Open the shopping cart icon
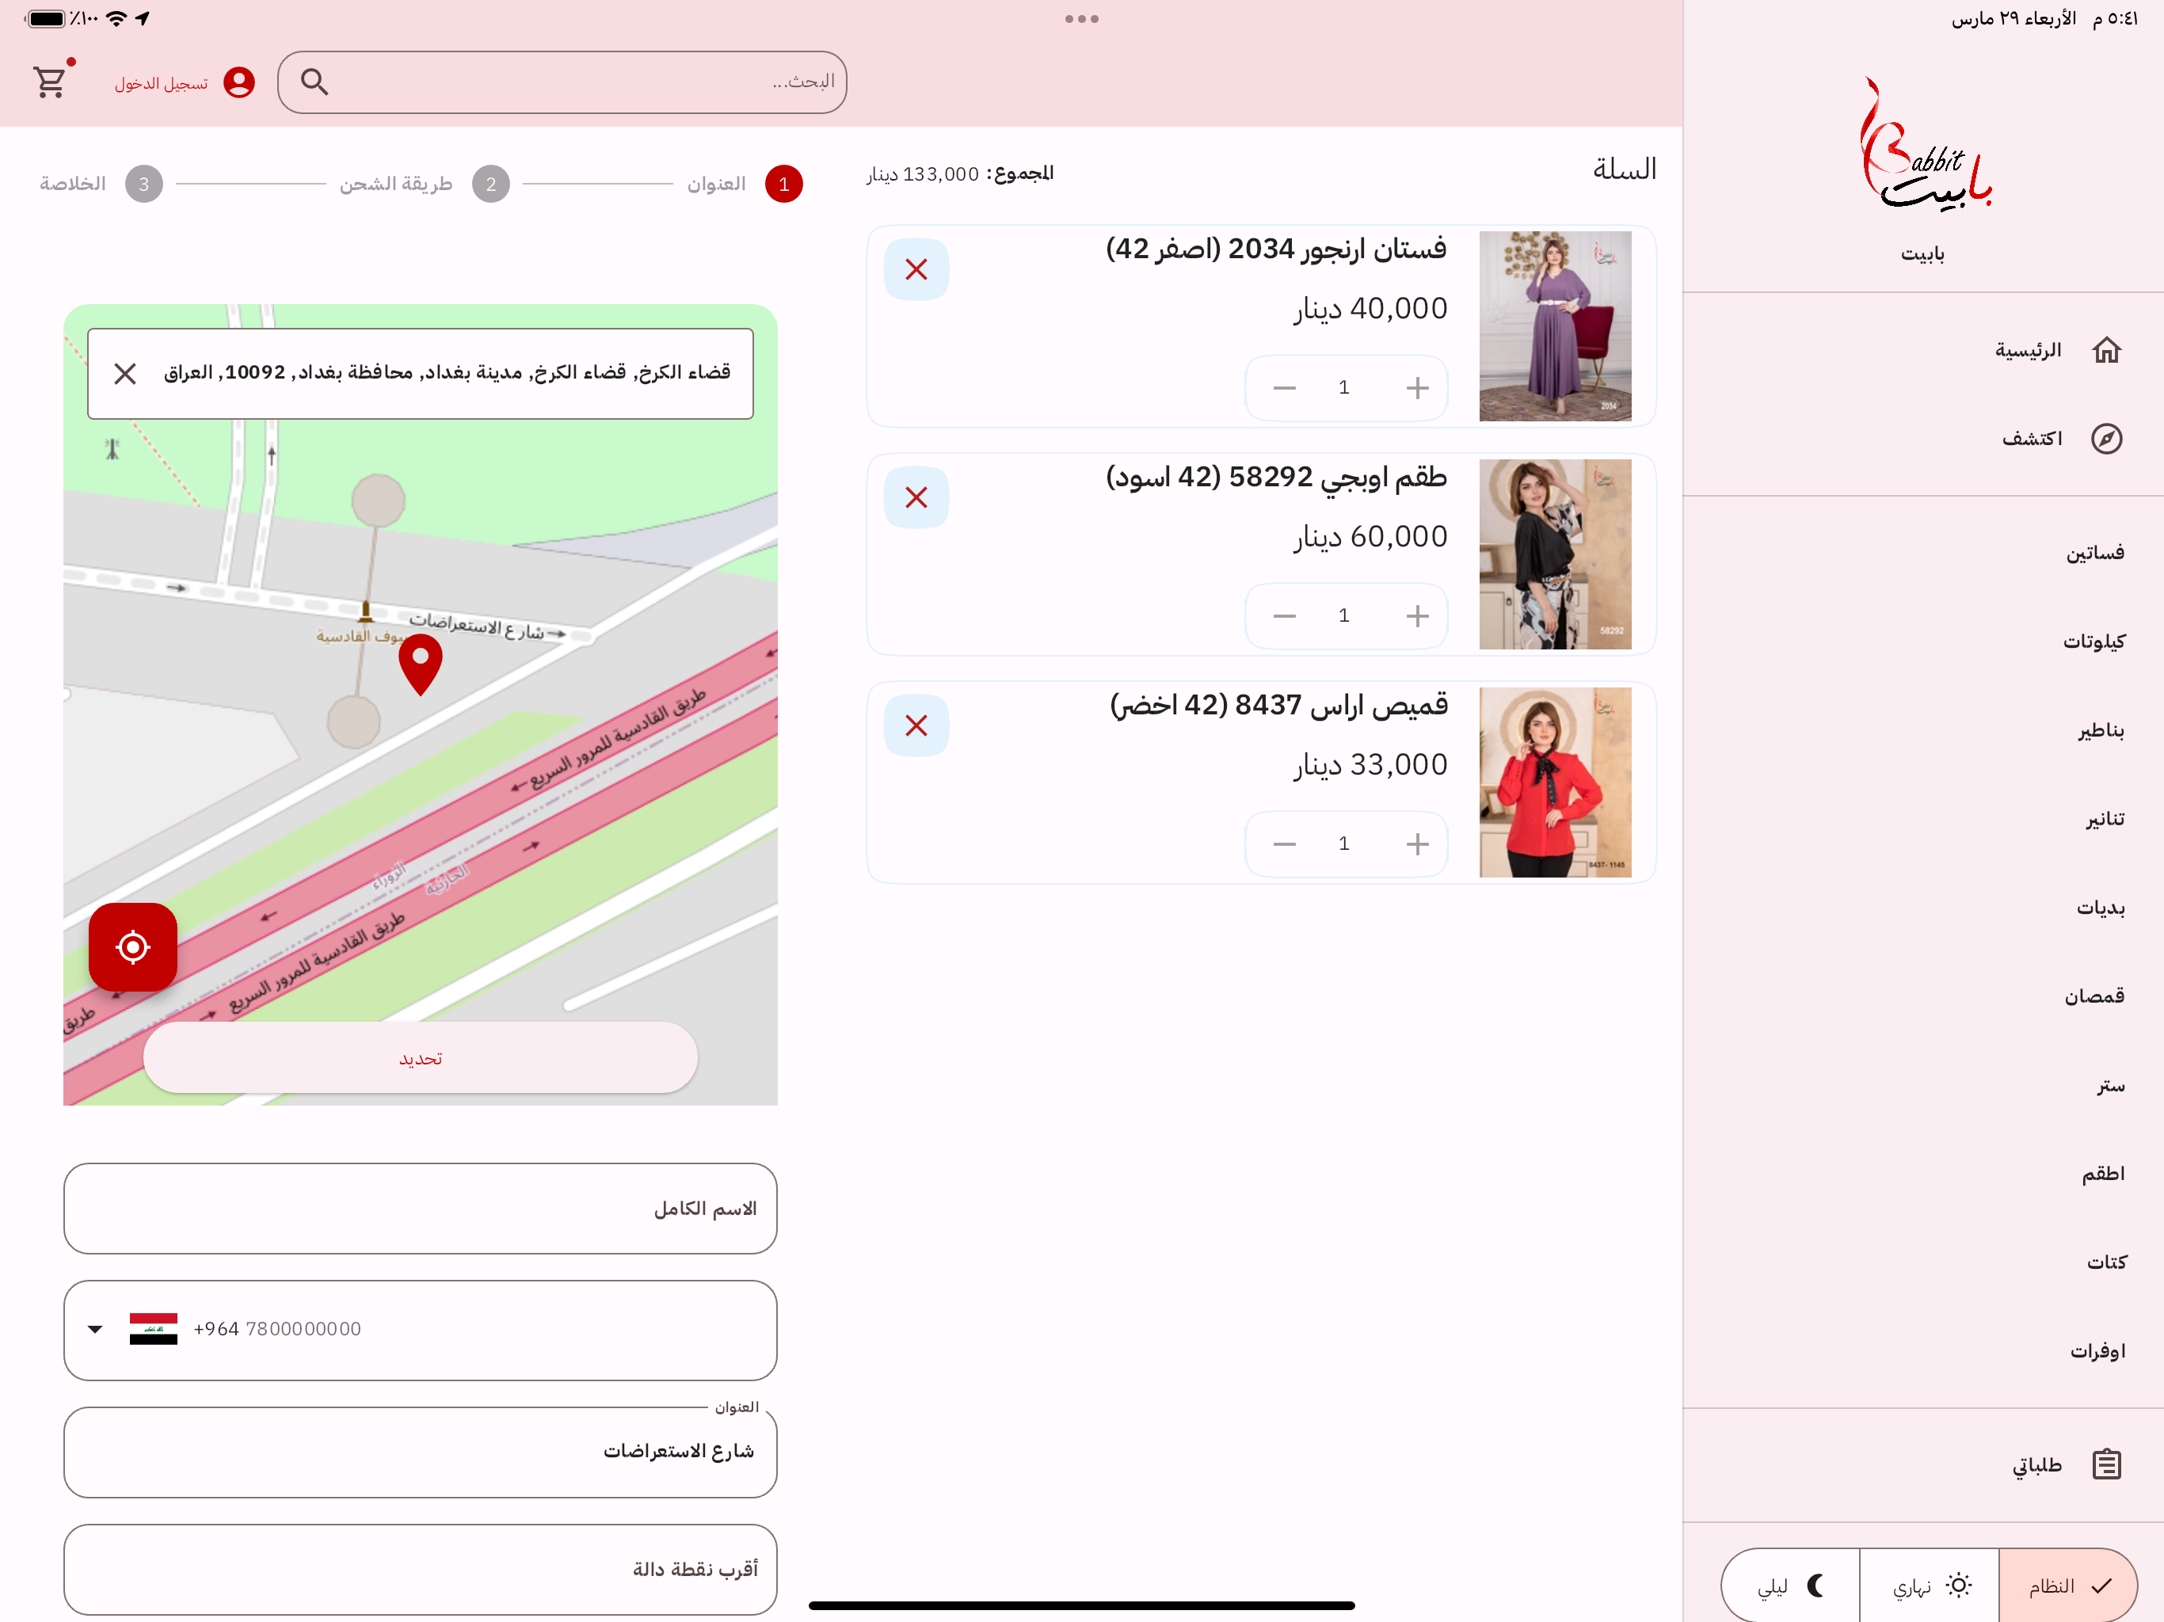Image resolution: width=2164 pixels, height=1622 pixels. click(x=50, y=82)
